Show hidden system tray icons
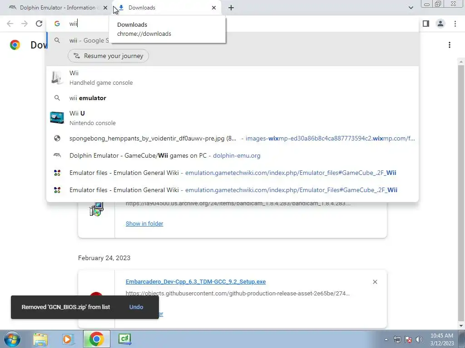The image size is (465, 348). (x=386, y=340)
